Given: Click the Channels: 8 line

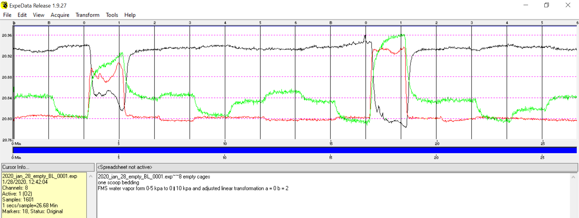Looking at the screenshot, I should (15, 188).
